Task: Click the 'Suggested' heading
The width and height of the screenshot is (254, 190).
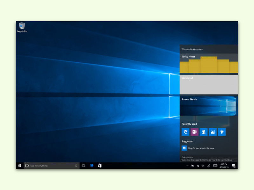Action: coord(187,141)
